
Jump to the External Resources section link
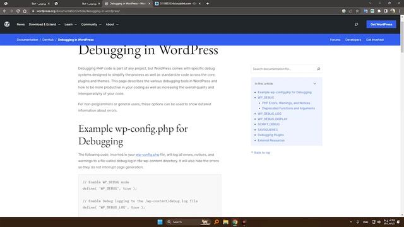tap(271, 141)
